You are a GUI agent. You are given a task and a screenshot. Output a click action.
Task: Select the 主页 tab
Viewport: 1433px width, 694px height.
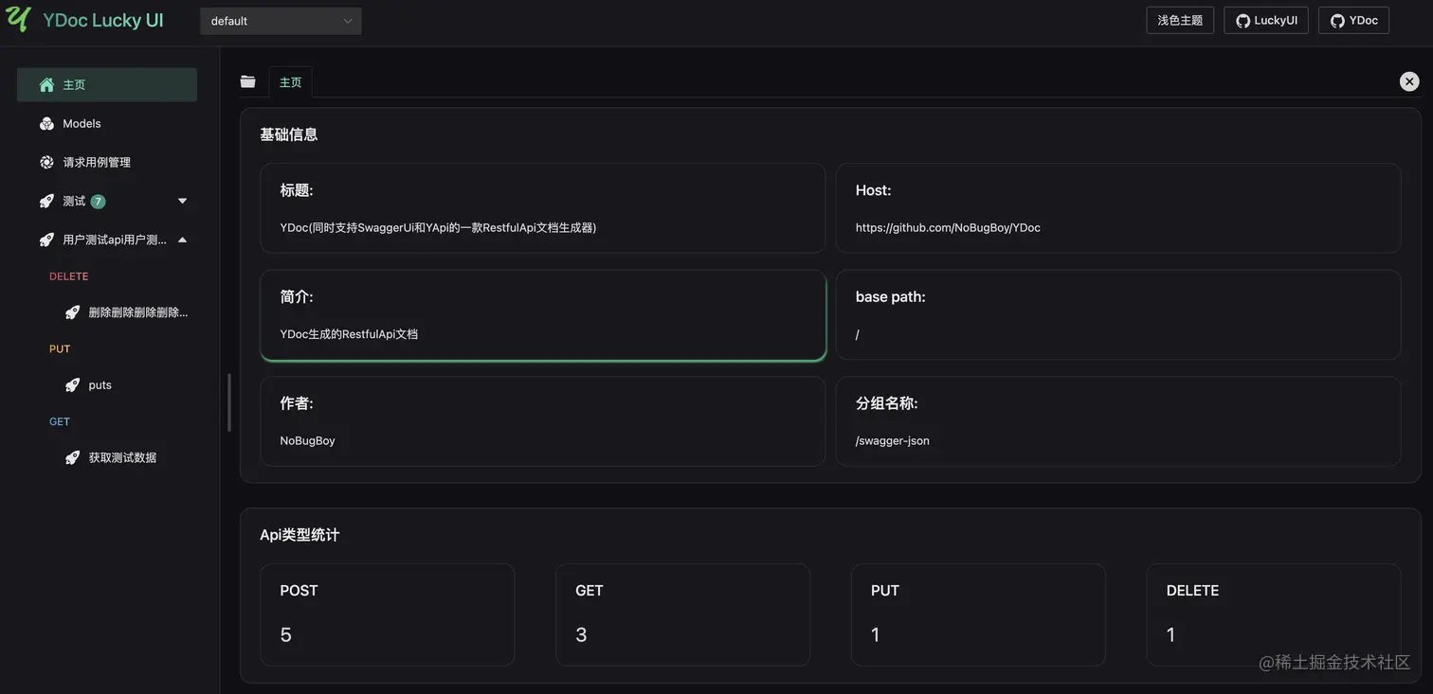(290, 82)
